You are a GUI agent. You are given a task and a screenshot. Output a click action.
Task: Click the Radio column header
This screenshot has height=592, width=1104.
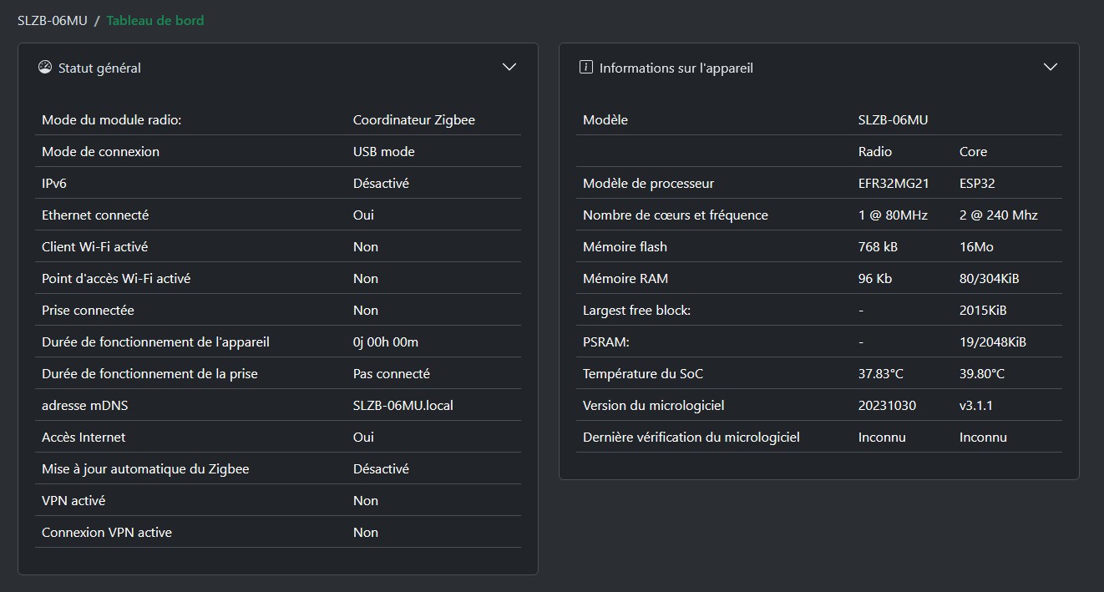pos(874,152)
